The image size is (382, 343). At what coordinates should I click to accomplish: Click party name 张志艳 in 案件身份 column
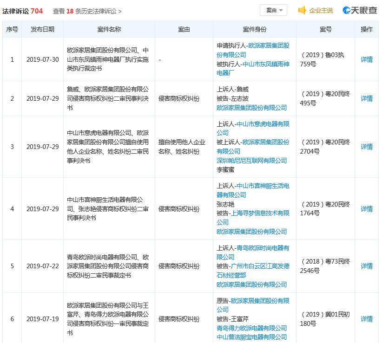click(225, 204)
